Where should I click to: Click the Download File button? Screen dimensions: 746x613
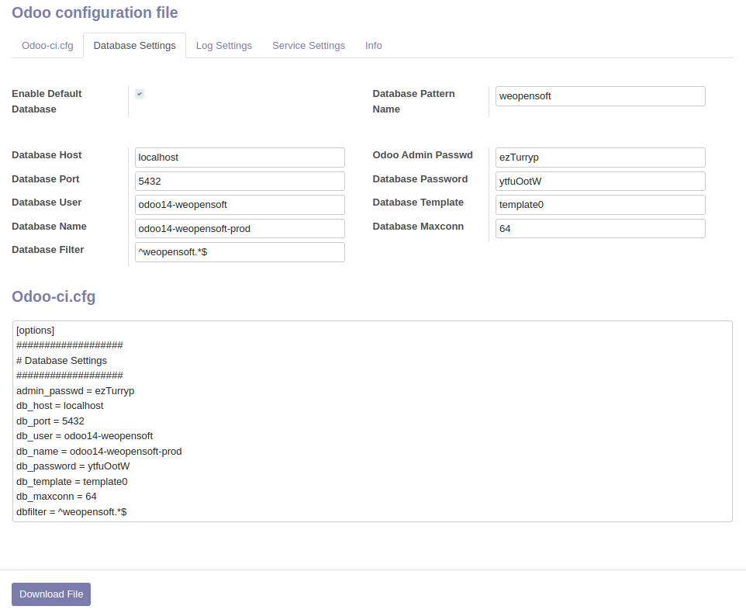51,594
